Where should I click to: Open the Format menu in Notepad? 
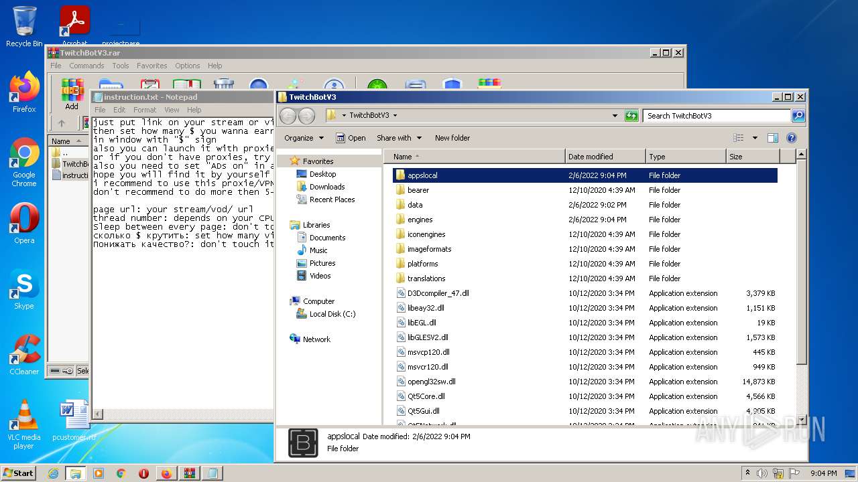[x=145, y=110]
